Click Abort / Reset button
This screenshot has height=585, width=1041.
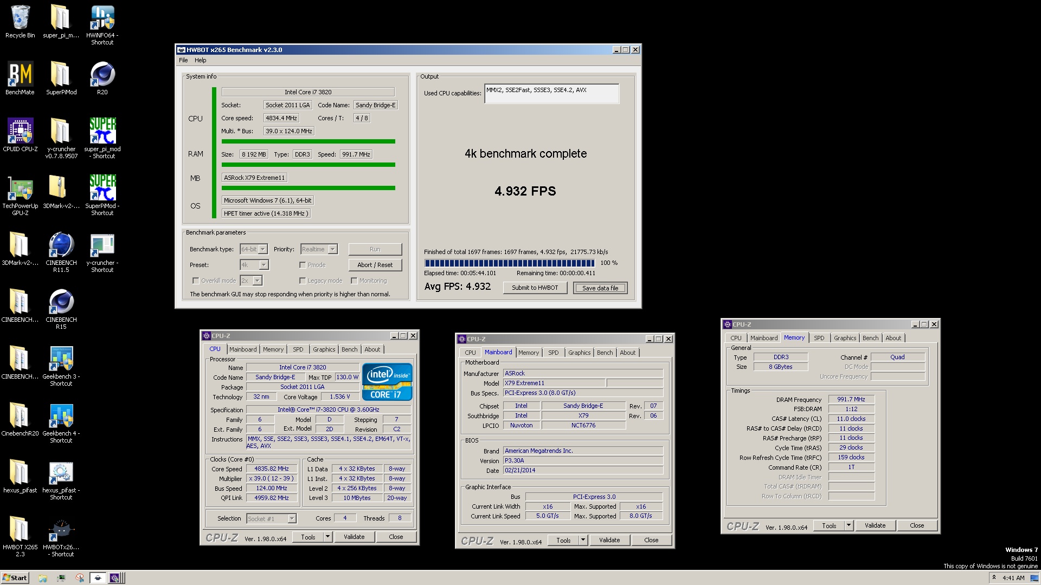click(x=375, y=265)
